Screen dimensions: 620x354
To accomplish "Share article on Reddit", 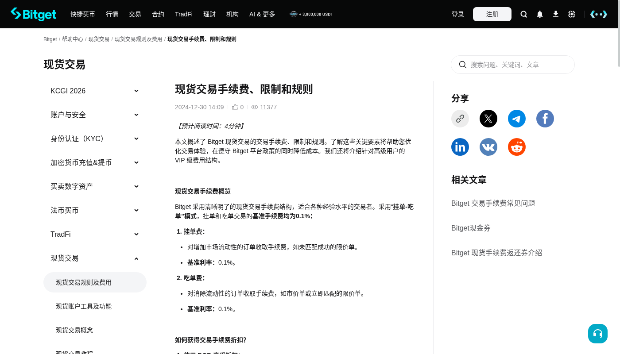I will pyautogui.click(x=517, y=147).
